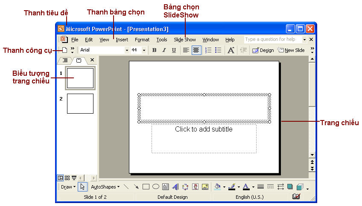362x206 pixels.
Task: Choose Dash Style
Action: [270, 187]
